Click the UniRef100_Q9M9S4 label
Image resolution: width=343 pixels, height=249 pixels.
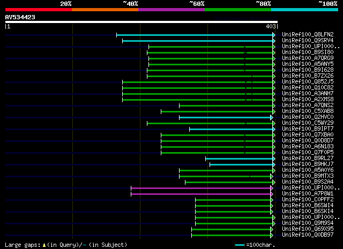(x=308, y=223)
